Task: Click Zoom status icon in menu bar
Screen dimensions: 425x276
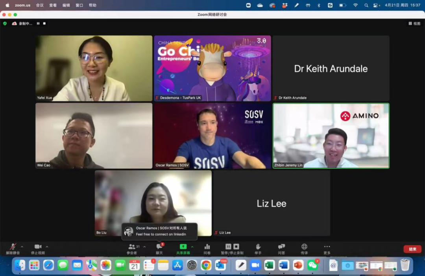Action: (x=248, y=5)
